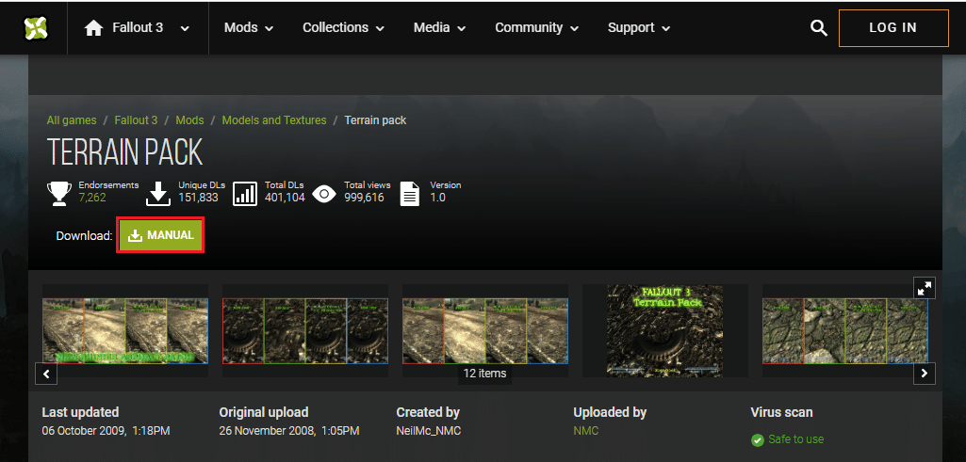Click the 12 items gallery label
Viewport: 966px width, 462px height.
[484, 373]
